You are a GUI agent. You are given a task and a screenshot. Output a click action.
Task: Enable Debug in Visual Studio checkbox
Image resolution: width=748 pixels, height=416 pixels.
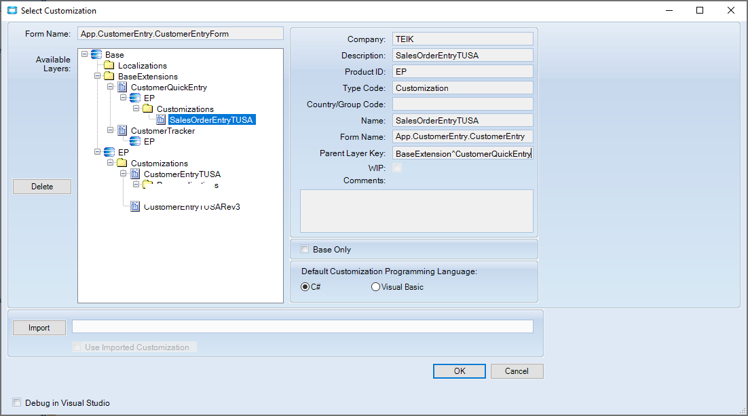[x=17, y=402]
